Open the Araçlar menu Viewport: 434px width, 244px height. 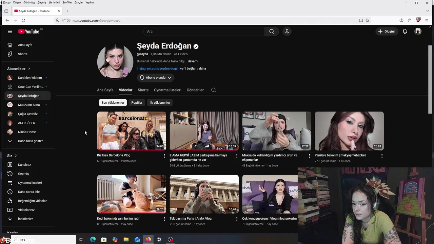click(x=79, y=2)
